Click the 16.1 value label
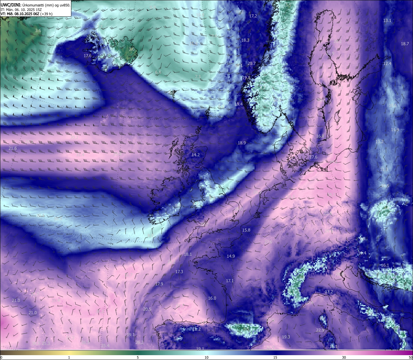Screen dimensions: 413x360 (385, 265)
